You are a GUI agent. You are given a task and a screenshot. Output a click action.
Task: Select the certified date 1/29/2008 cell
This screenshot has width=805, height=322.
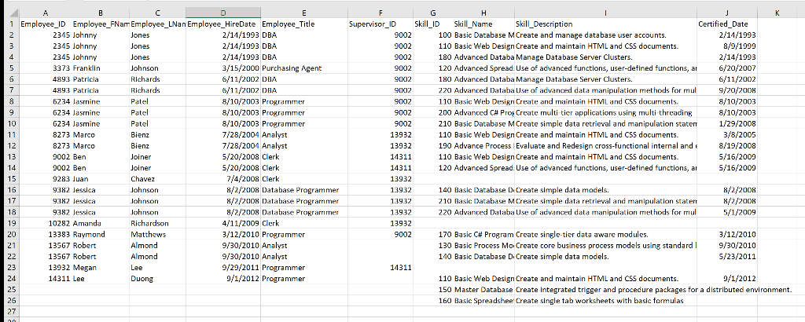727,123
